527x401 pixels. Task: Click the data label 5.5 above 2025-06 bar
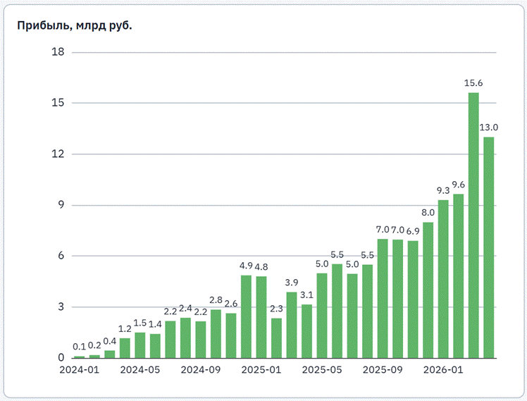click(337, 255)
